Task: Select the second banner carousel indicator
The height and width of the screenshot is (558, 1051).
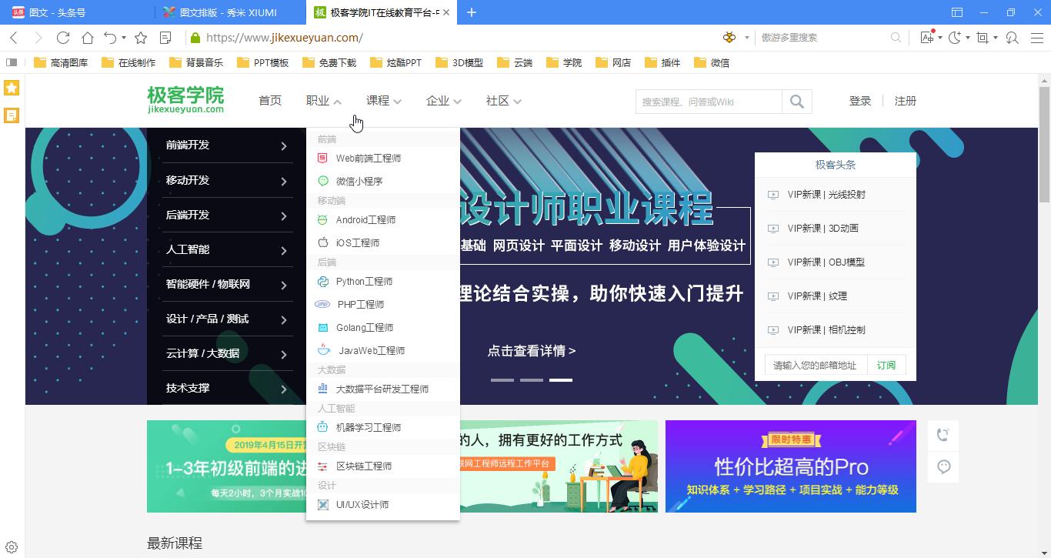Action: tap(532, 379)
